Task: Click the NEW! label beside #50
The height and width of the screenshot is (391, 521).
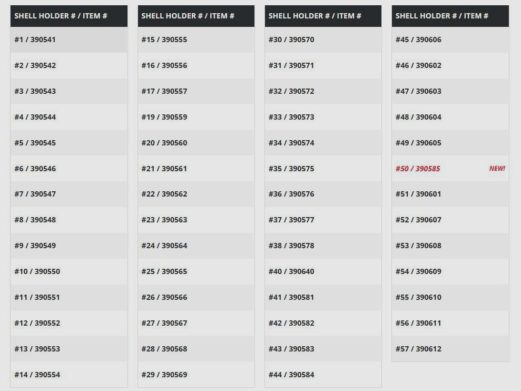Action: [x=497, y=169]
